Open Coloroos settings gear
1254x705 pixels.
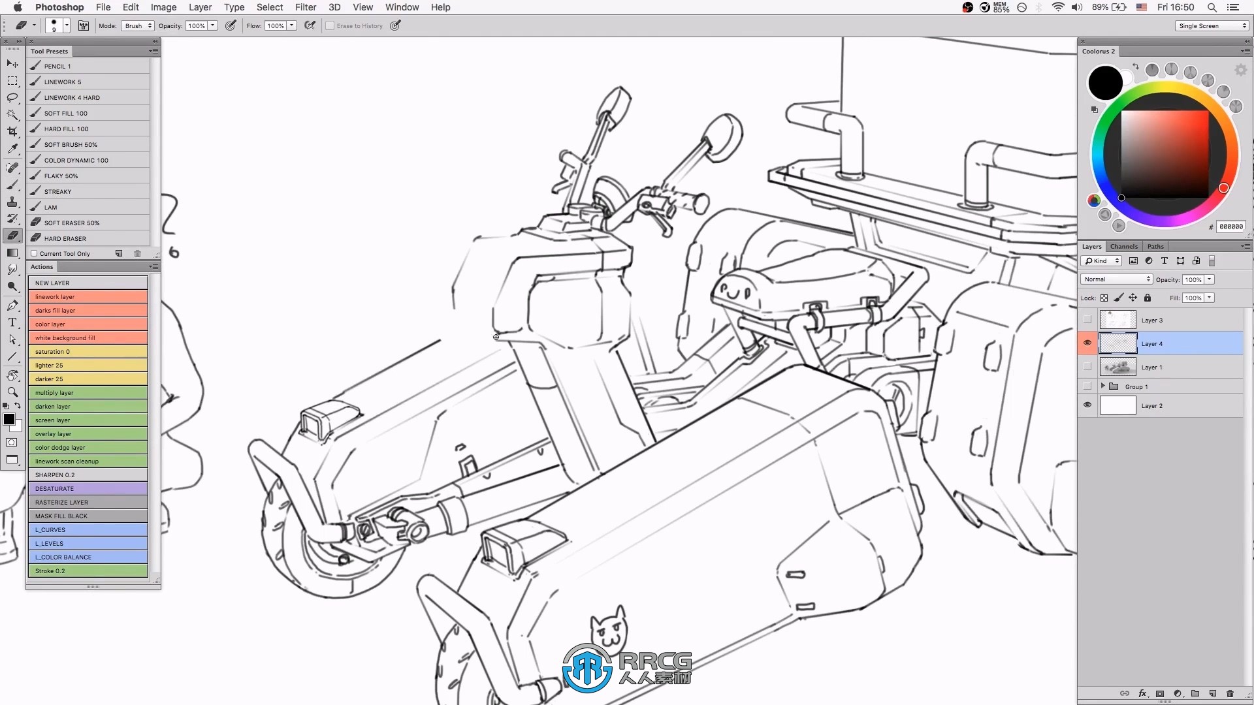pos(1241,70)
